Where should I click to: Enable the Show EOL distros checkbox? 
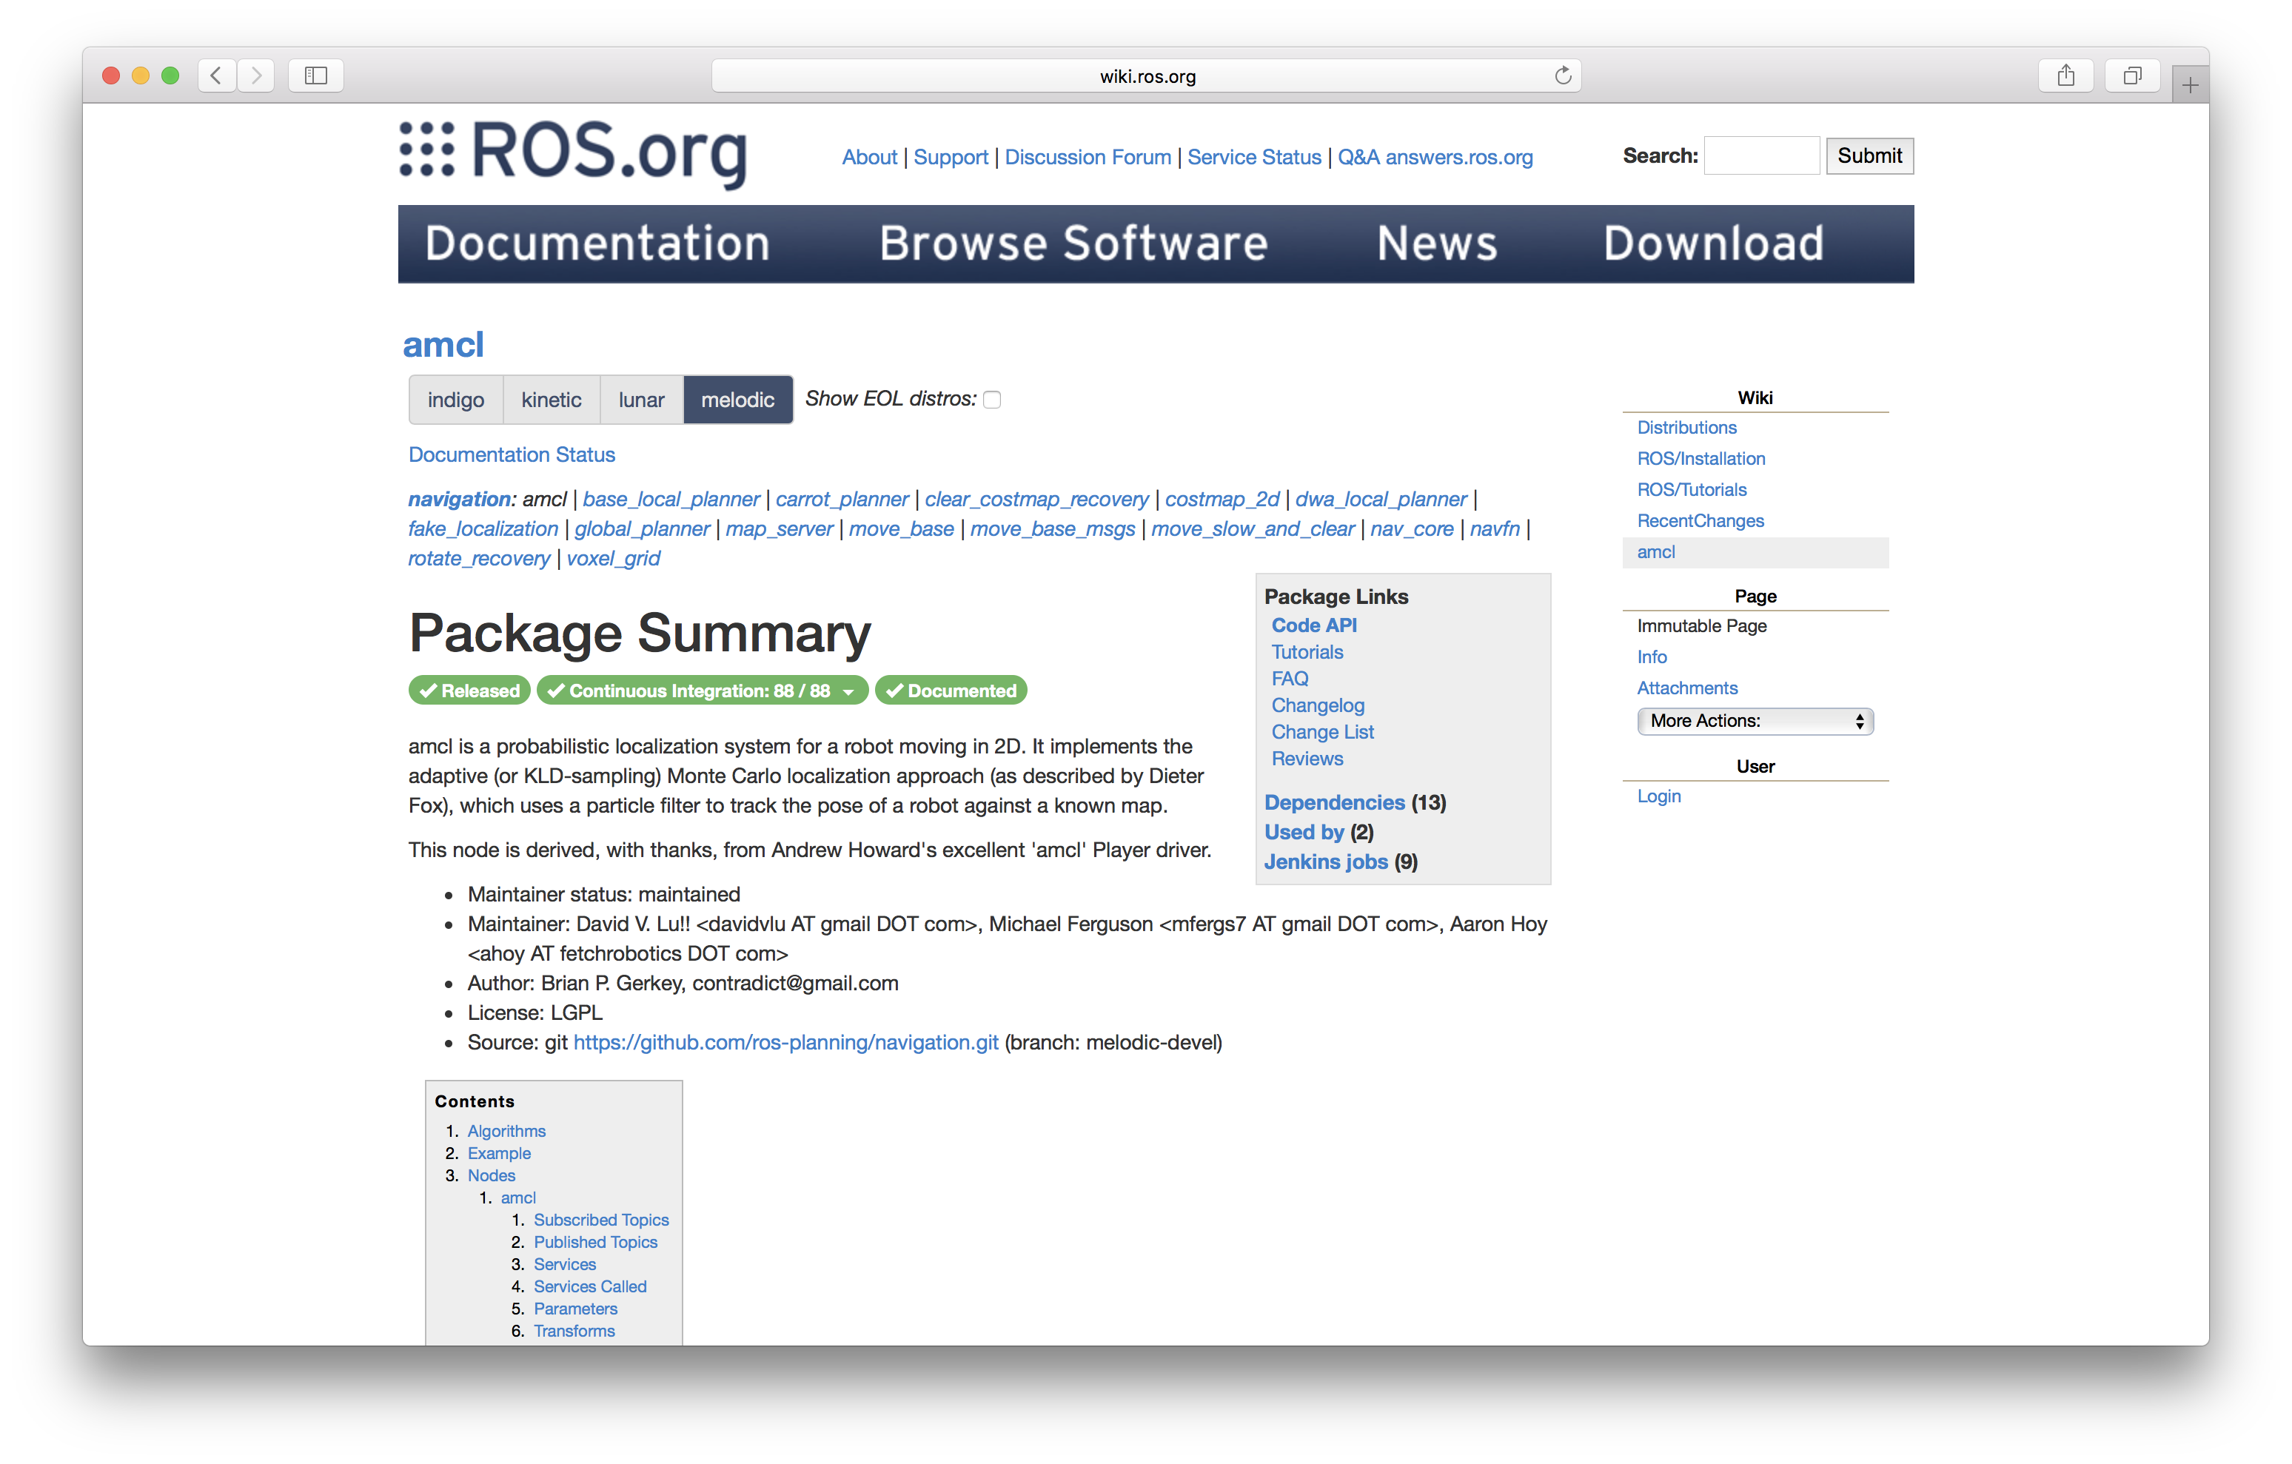point(992,400)
